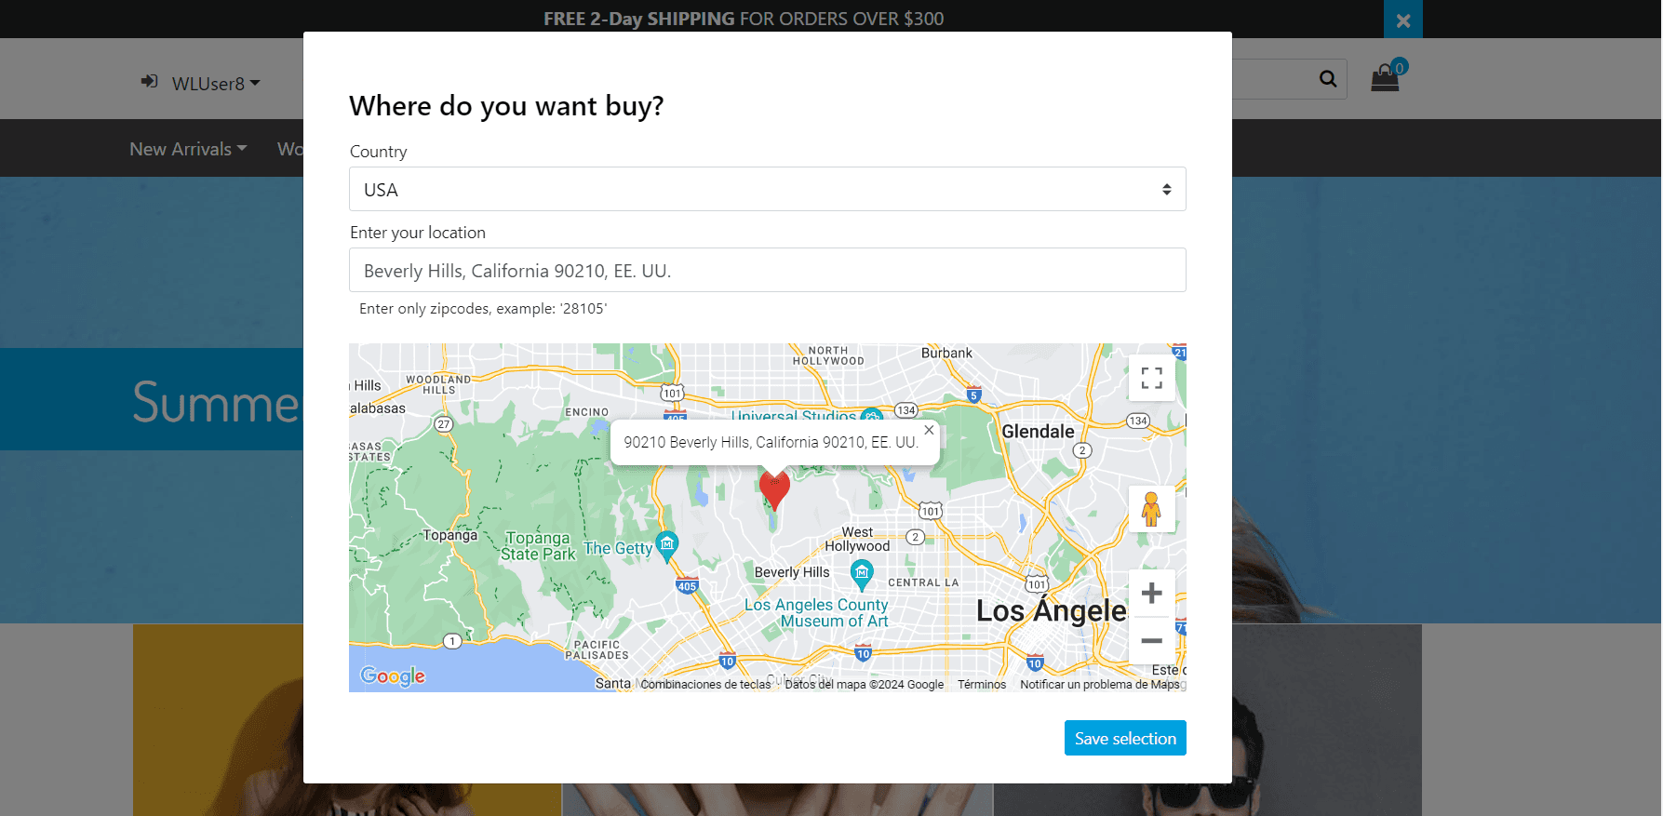The width and height of the screenshot is (1663, 816).
Task: Click the Central LA map label
Action: pyautogui.click(x=923, y=582)
